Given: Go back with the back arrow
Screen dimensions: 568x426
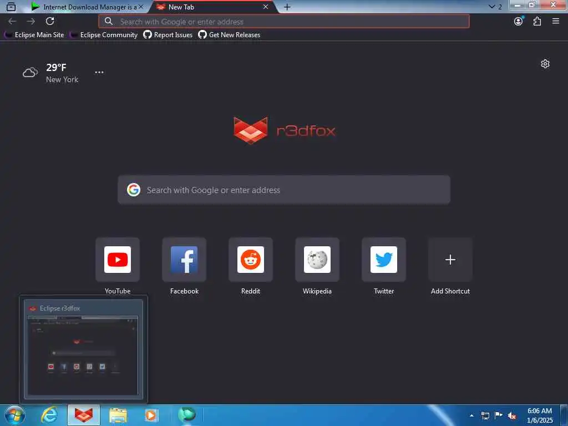Looking at the screenshot, I should 12,22.
